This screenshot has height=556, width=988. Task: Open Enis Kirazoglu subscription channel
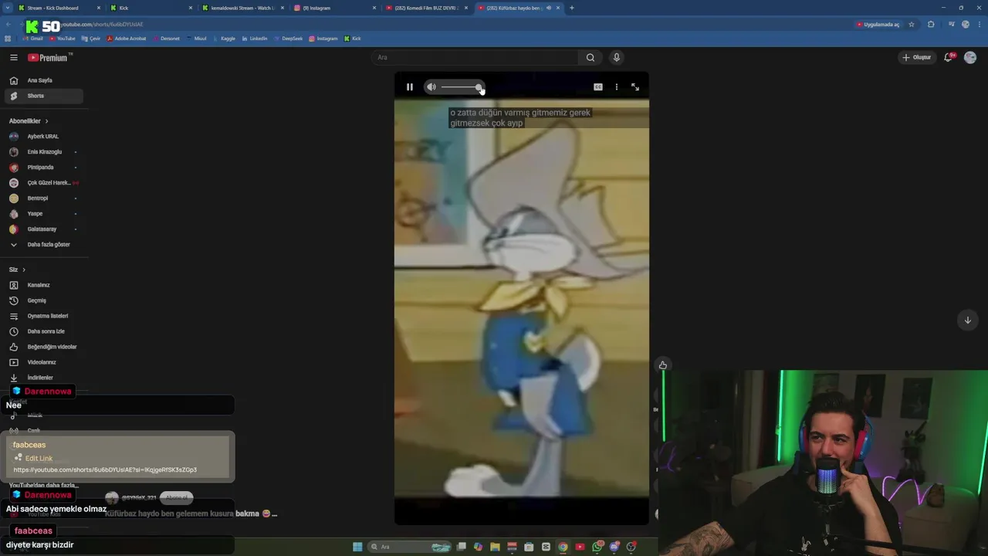[x=42, y=151]
